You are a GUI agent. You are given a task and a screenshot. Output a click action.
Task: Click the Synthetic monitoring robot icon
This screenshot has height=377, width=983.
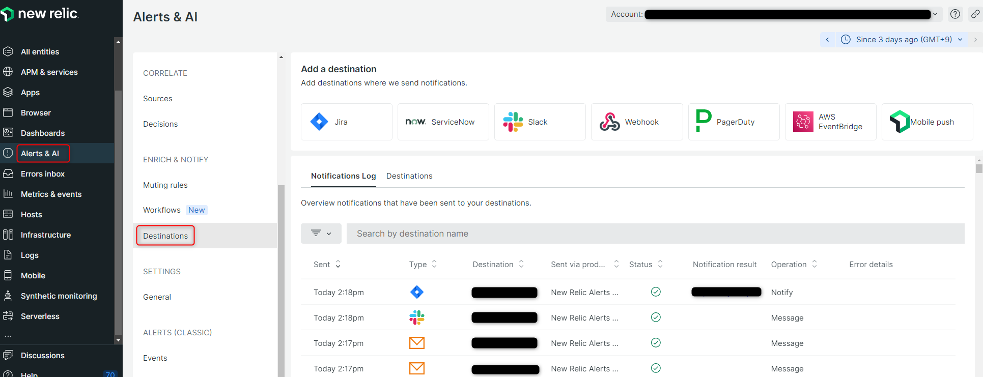click(8, 296)
